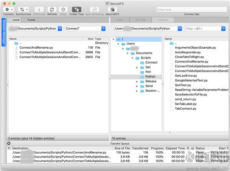Click the Refresh toolbar icon
The width and height of the screenshot is (230, 171).
coord(52,9)
